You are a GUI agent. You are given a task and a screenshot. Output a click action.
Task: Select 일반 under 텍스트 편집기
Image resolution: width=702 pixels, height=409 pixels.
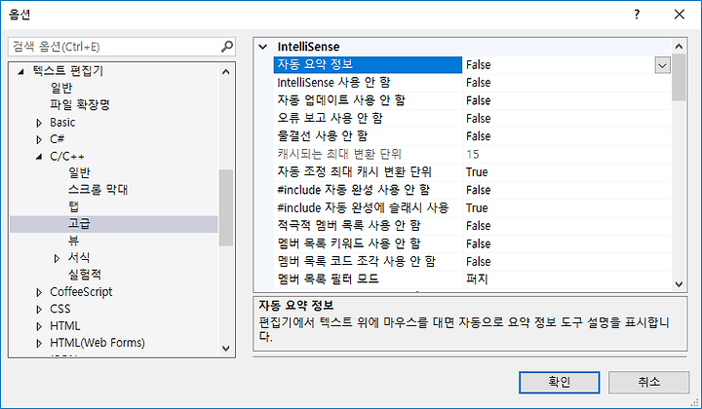pos(61,88)
